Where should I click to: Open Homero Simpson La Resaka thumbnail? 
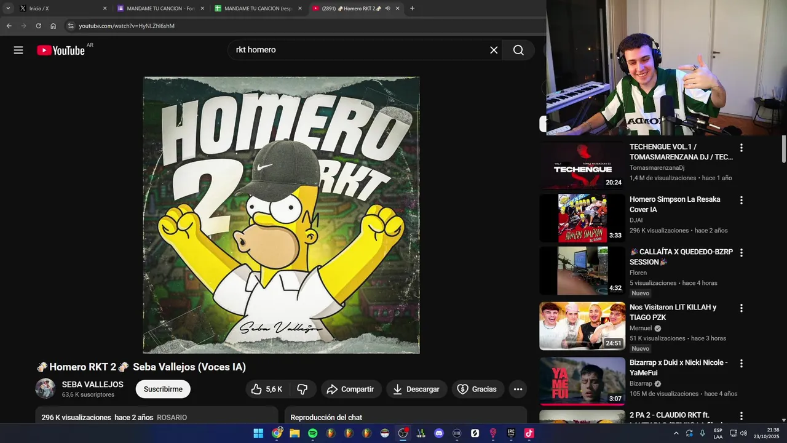pyautogui.click(x=582, y=218)
